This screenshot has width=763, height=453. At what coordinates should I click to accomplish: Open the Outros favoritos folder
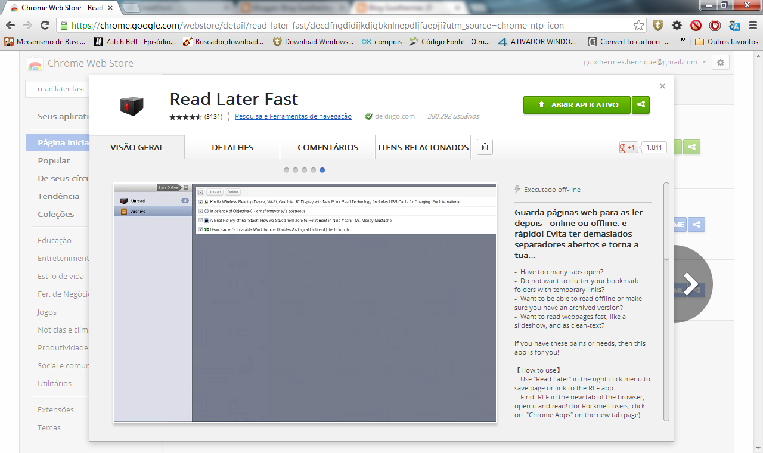(x=727, y=42)
